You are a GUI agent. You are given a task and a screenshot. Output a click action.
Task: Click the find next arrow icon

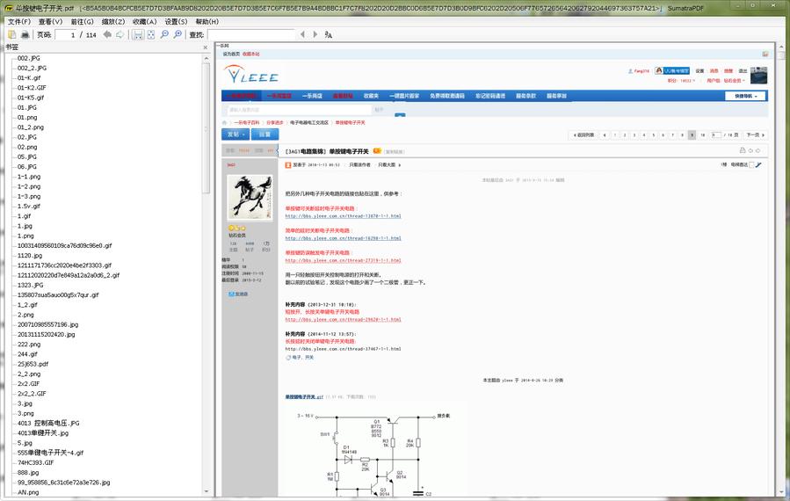pos(315,34)
